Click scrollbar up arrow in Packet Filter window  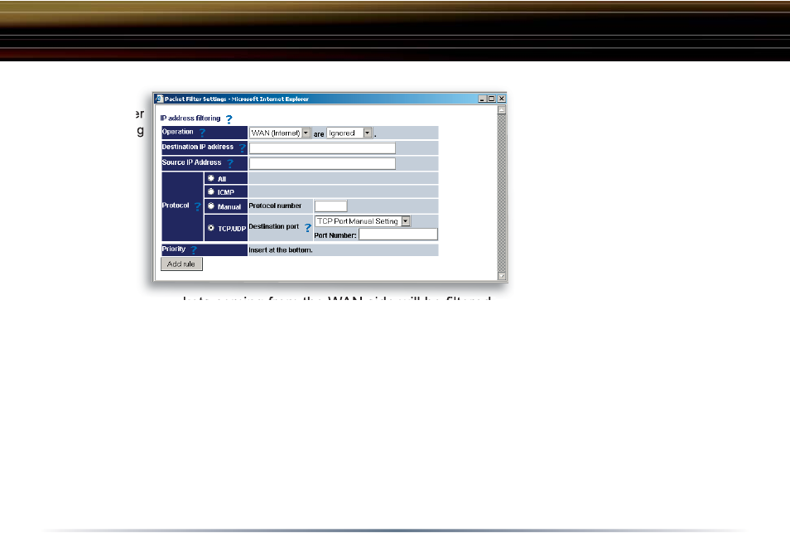pos(502,109)
